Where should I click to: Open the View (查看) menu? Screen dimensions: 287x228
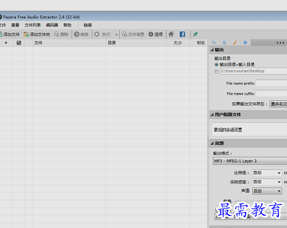click(x=15, y=25)
